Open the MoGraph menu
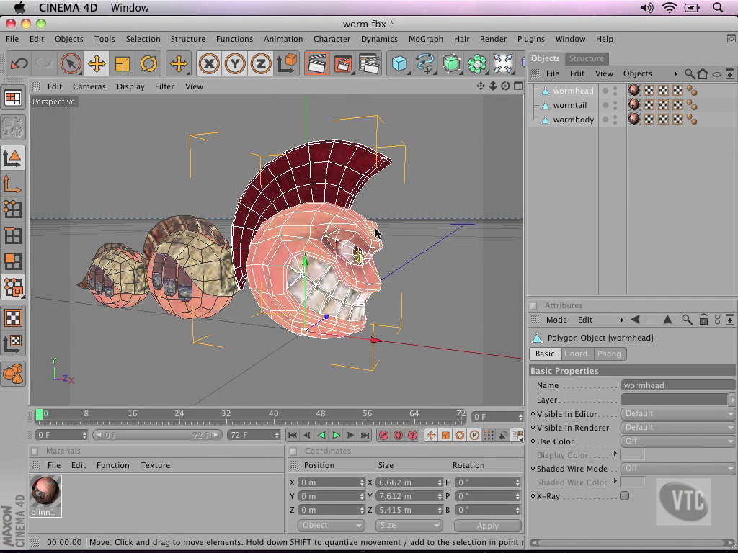This screenshot has width=738, height=553. coord(425,39)
